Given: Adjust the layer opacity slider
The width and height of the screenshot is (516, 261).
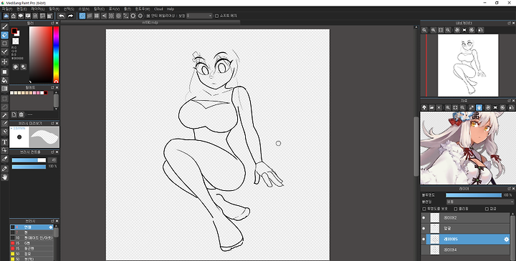Looking at the screenshot, I should tap(474, 195).
